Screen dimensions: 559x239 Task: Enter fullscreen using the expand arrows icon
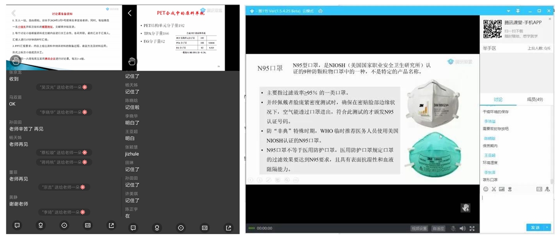click(x=472, y=228)
